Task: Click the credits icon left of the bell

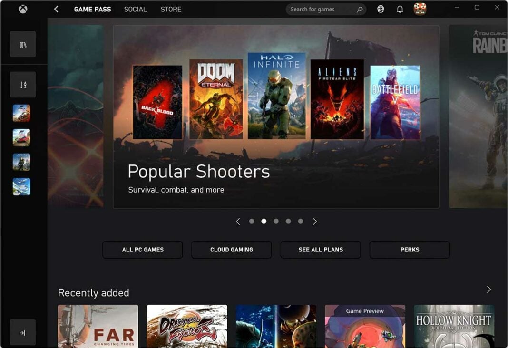Action: tap(380, 9)
